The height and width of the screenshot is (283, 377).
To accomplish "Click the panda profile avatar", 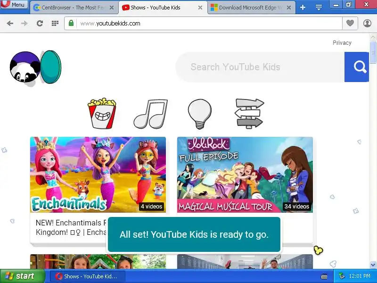I will click(25, 67).
